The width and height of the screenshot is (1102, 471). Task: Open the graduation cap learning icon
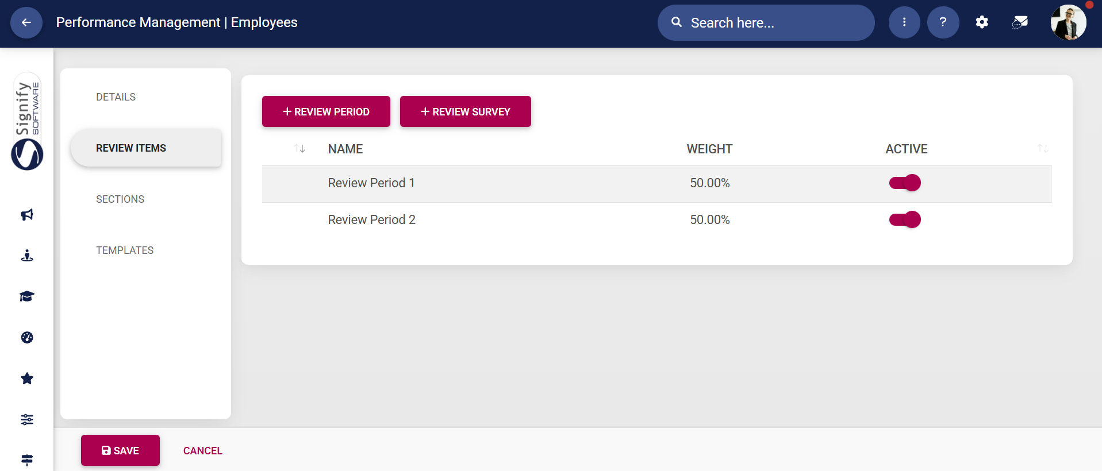click(x=27, y=296)
